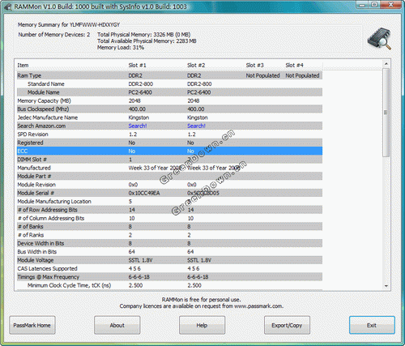Image resolution: width=405 pixels, height=346 pixels.
Task: Maximize the RAMMon window
Action: pyautogui.click(x=374, y=4)
